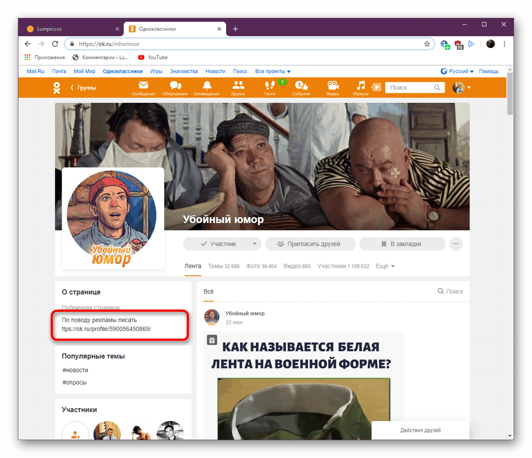532x458 pixels.
Task: Open Events (События) icon
Action: pos(301,88)
